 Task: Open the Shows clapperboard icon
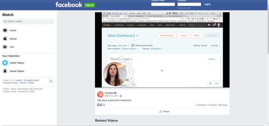5,39
